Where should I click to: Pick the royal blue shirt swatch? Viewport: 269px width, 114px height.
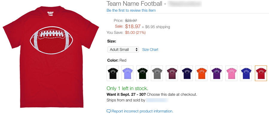246,73
